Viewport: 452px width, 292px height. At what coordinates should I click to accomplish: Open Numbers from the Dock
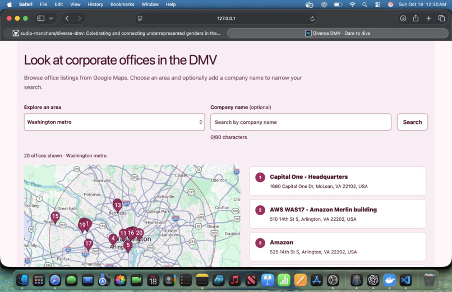click(x=284, y=280)
